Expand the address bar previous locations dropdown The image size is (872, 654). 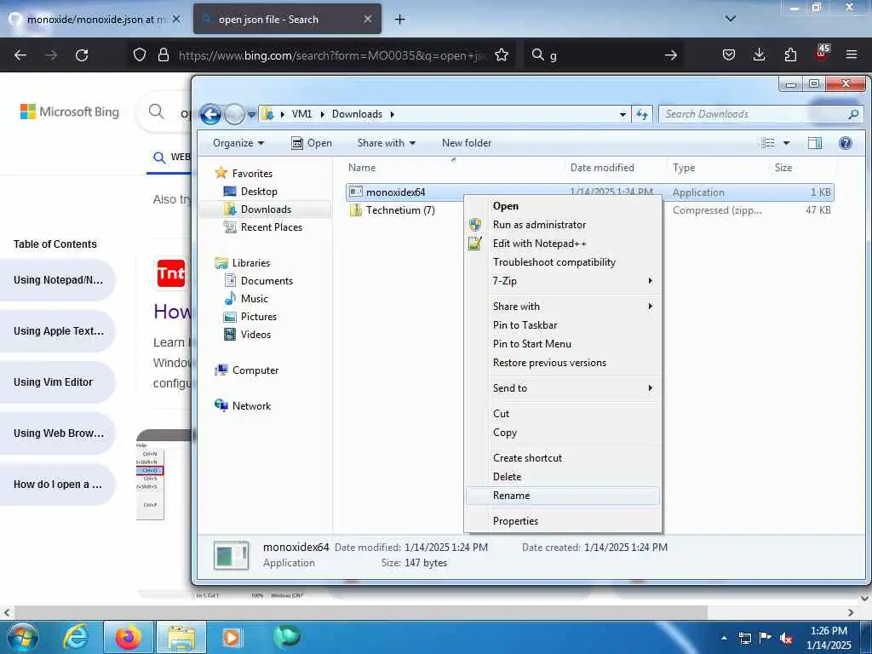pyautogui.click(x=622, y=115)
